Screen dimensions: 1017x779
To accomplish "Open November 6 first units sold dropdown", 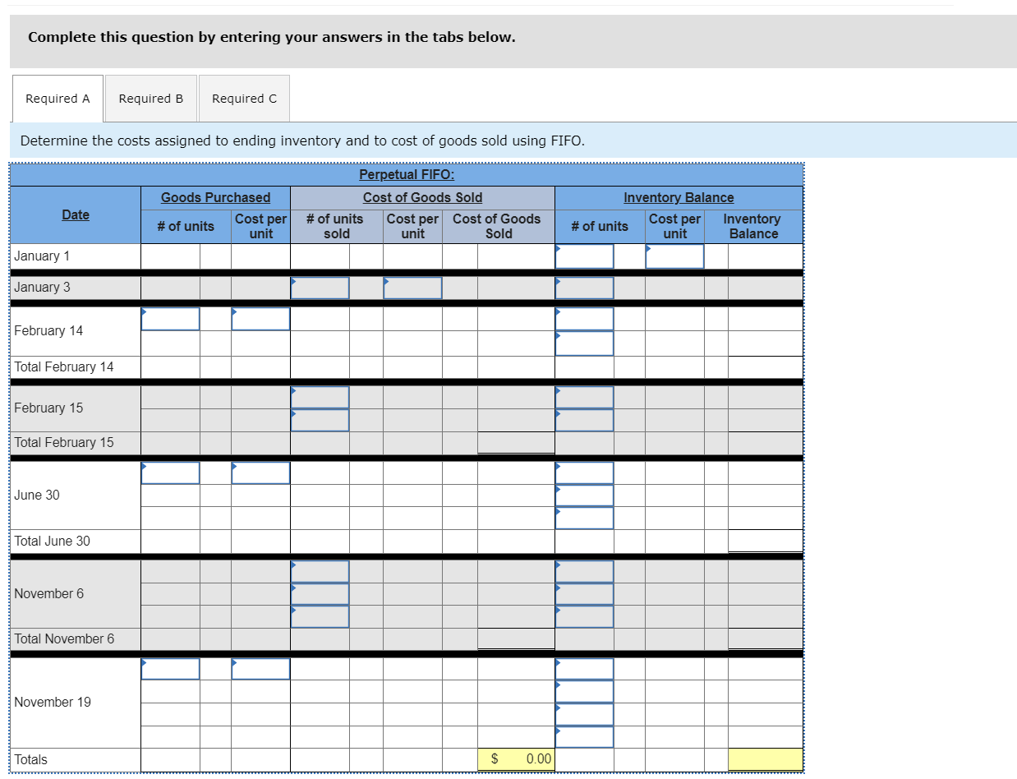I will pos(320,570).
